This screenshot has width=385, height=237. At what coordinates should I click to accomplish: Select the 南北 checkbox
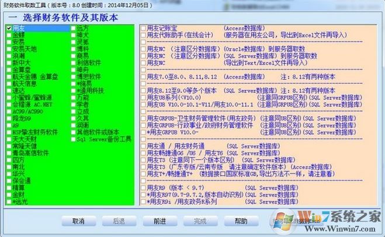click(x=9, y=167)
